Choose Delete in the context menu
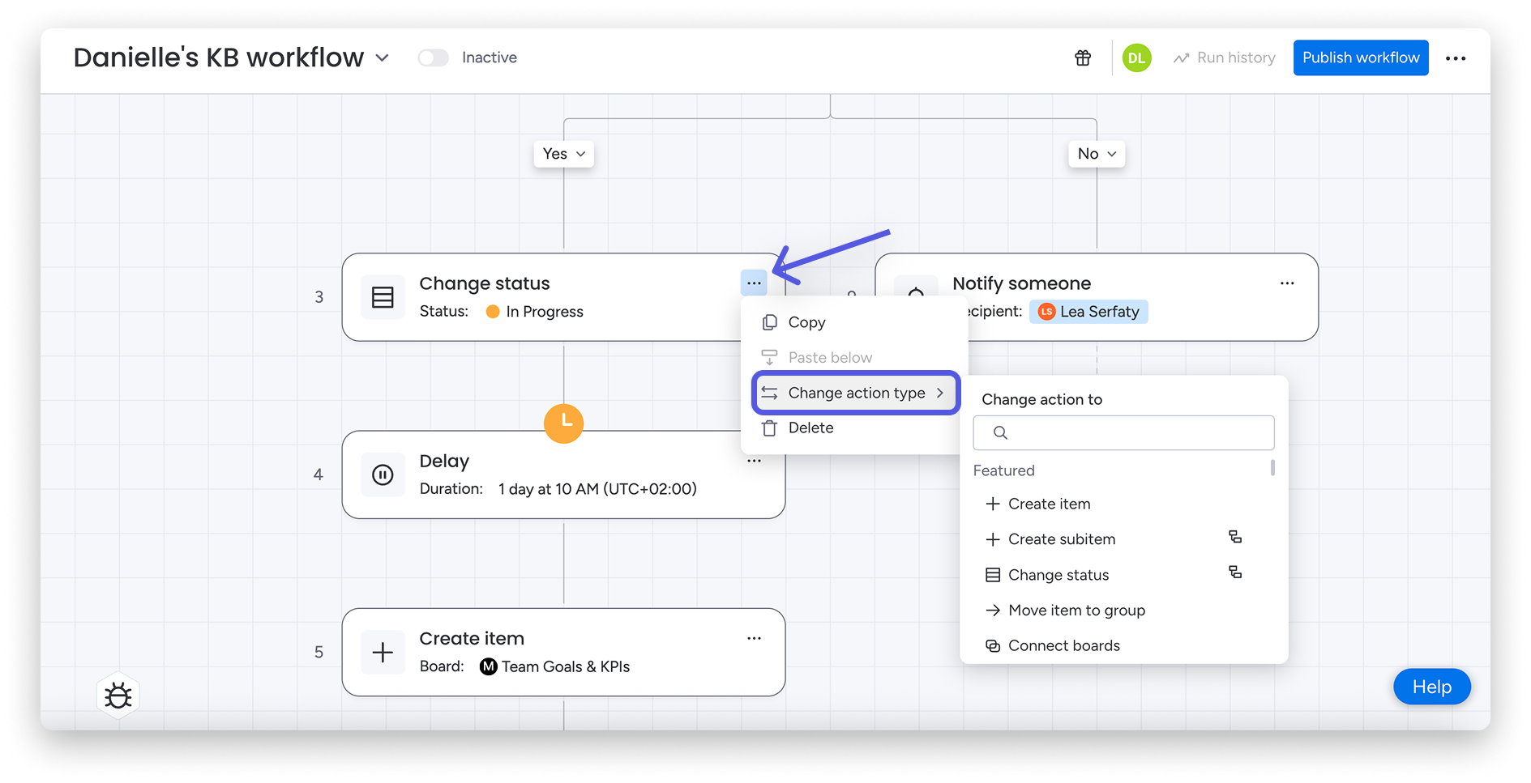This screenshot has width=1531, height=783. coord(810,428)
